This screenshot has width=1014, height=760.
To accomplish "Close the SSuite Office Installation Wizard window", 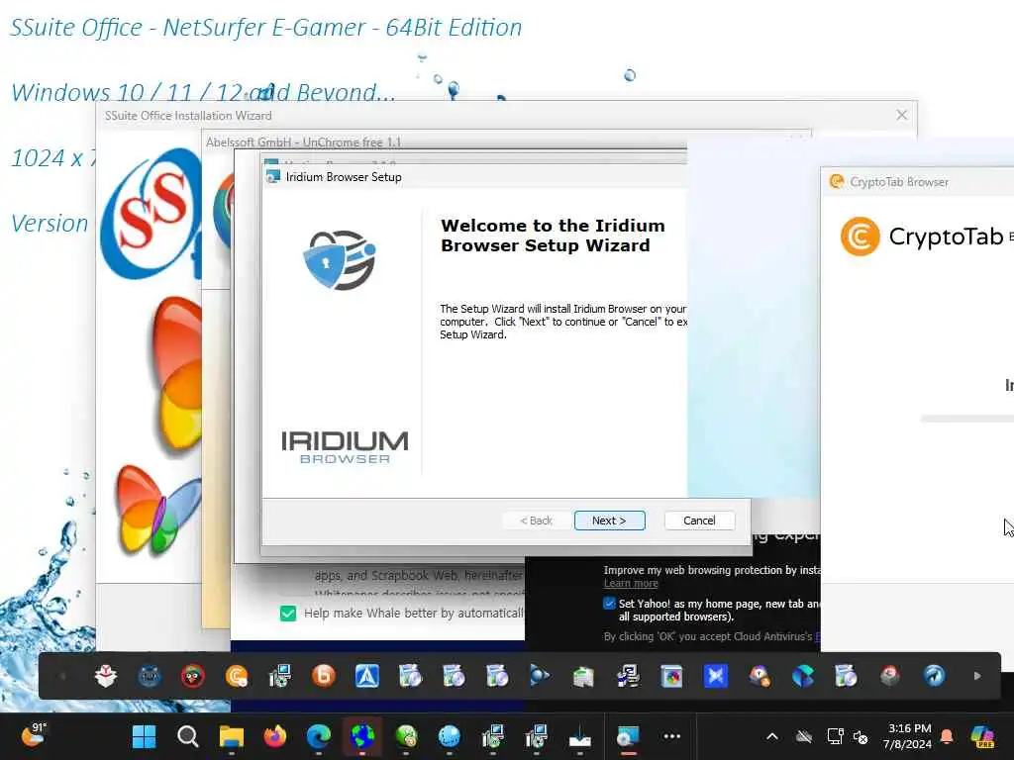I will [901, 115].
